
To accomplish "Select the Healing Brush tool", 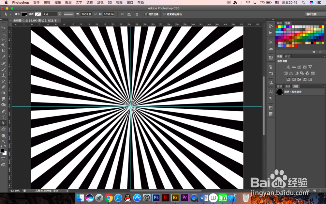I will tap(3, 64).
